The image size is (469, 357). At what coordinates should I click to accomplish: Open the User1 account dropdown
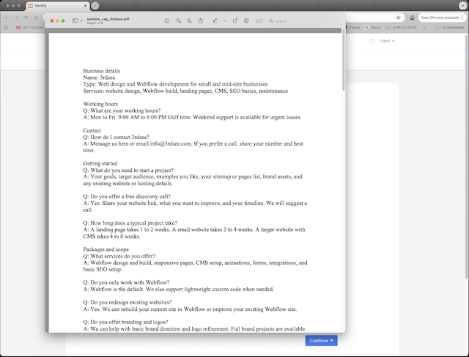point(388,41)
